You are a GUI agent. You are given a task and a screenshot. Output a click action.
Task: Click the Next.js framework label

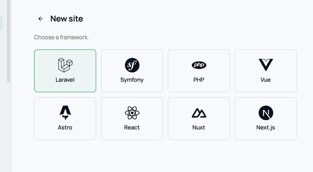pyautogui.click(x=266, y=127)
